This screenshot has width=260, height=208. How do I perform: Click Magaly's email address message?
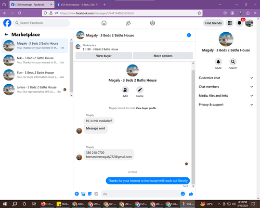[x=109, y=157]
